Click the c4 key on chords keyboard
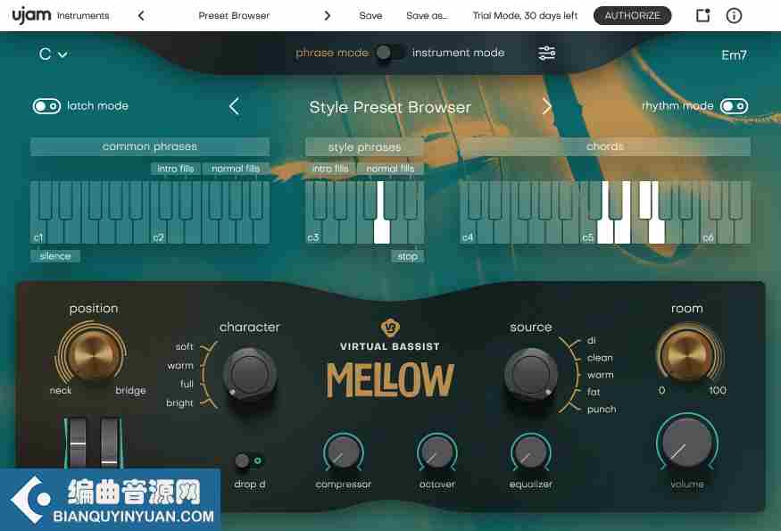 coord(467,232)
